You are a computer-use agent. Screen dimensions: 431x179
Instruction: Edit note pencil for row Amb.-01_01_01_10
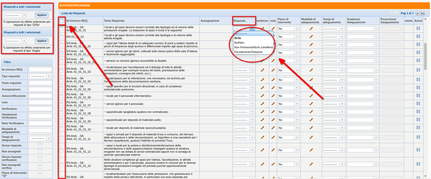pos(273,128)
